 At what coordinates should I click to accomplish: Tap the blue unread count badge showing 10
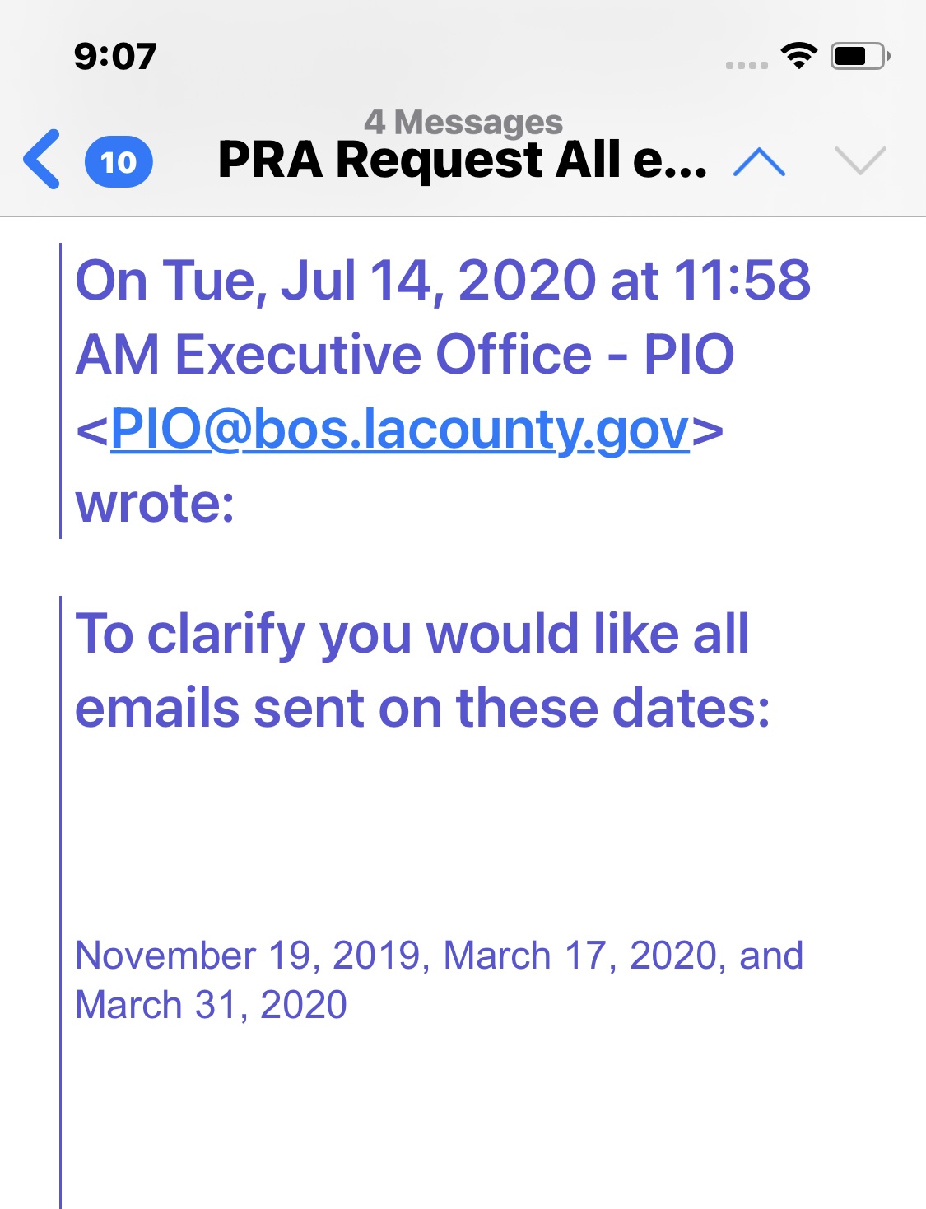(119, 162)
